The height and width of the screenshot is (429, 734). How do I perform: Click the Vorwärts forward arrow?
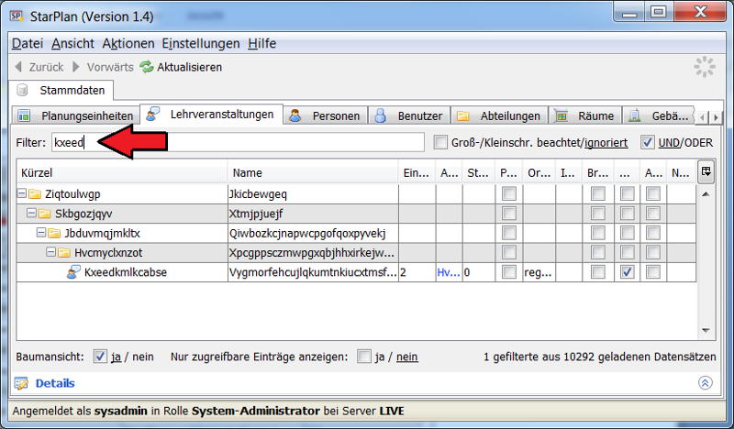tap(75, 67)
